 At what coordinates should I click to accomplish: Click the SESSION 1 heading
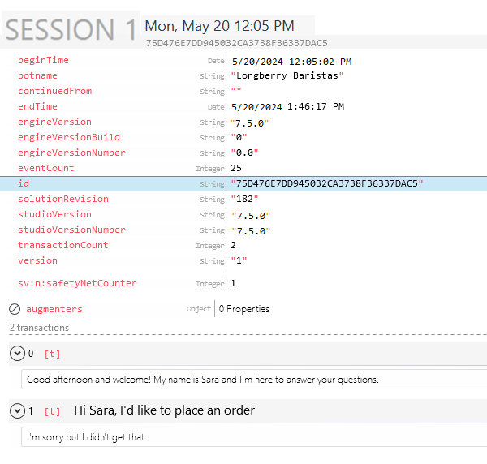click(x=71, y=30)
